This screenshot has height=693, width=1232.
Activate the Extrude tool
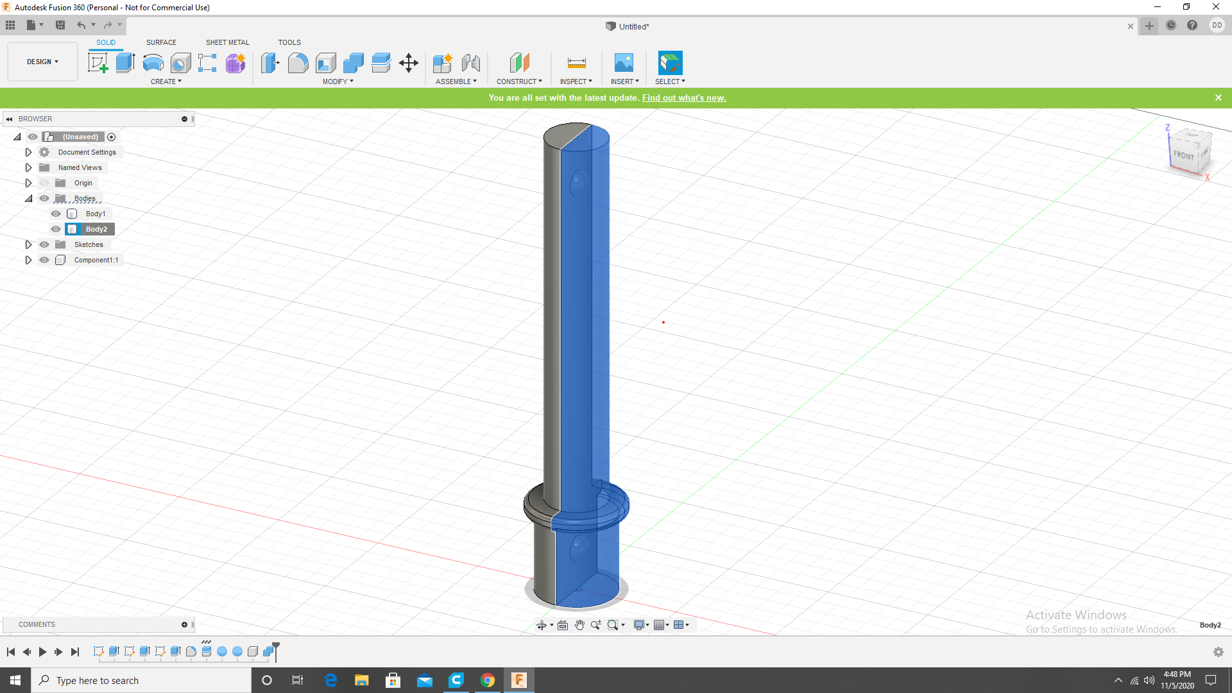(125, 63)
